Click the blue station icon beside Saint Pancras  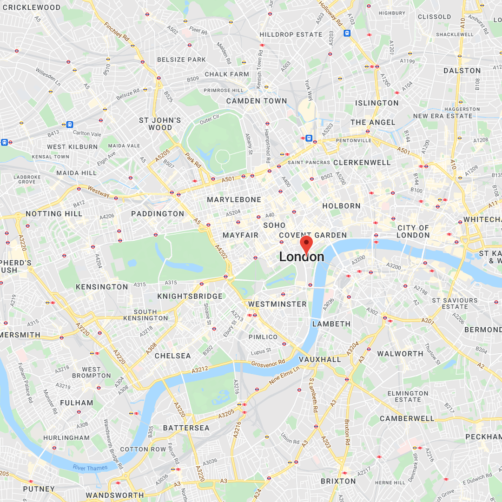tap(309, 138)
